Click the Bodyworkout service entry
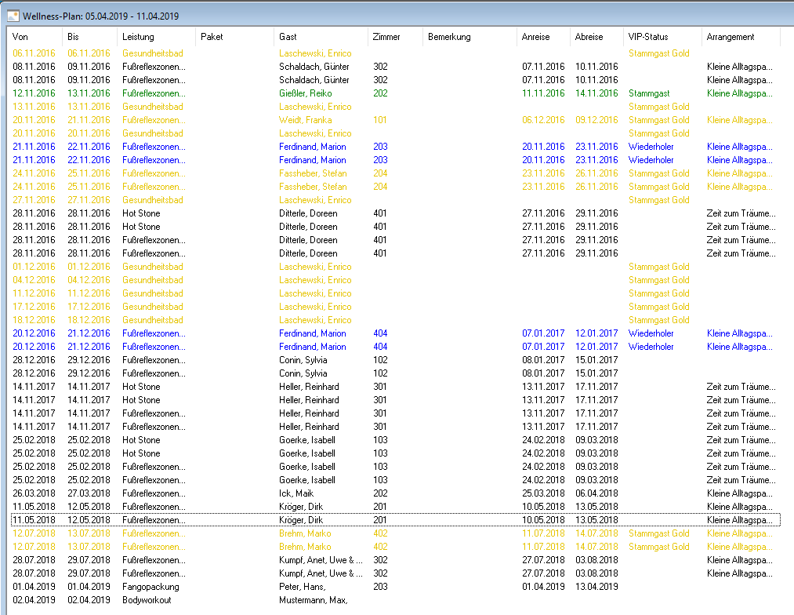The image size is (794, 615). pos(147,600)
